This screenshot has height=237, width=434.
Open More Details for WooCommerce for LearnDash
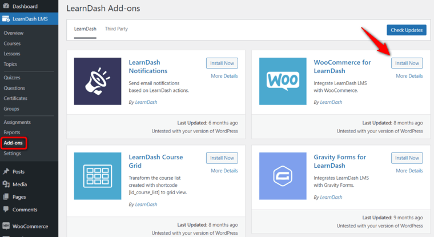point(409,76)
